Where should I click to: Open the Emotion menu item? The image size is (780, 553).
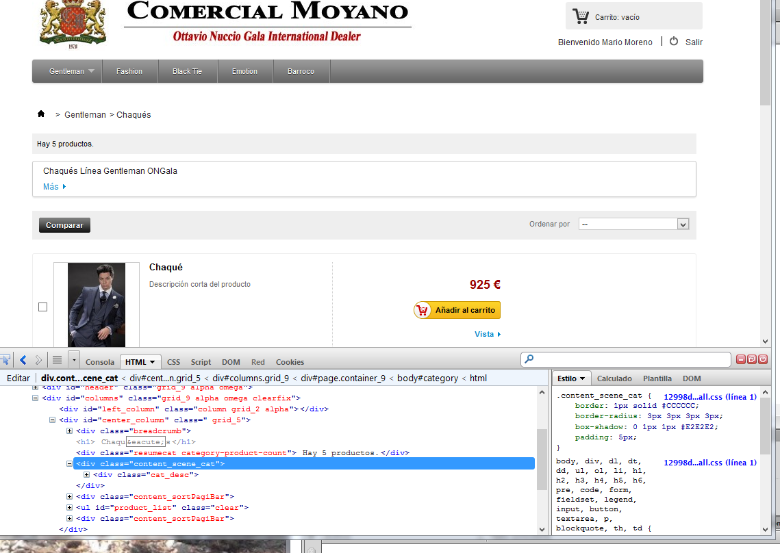click(x=244, y=71)
